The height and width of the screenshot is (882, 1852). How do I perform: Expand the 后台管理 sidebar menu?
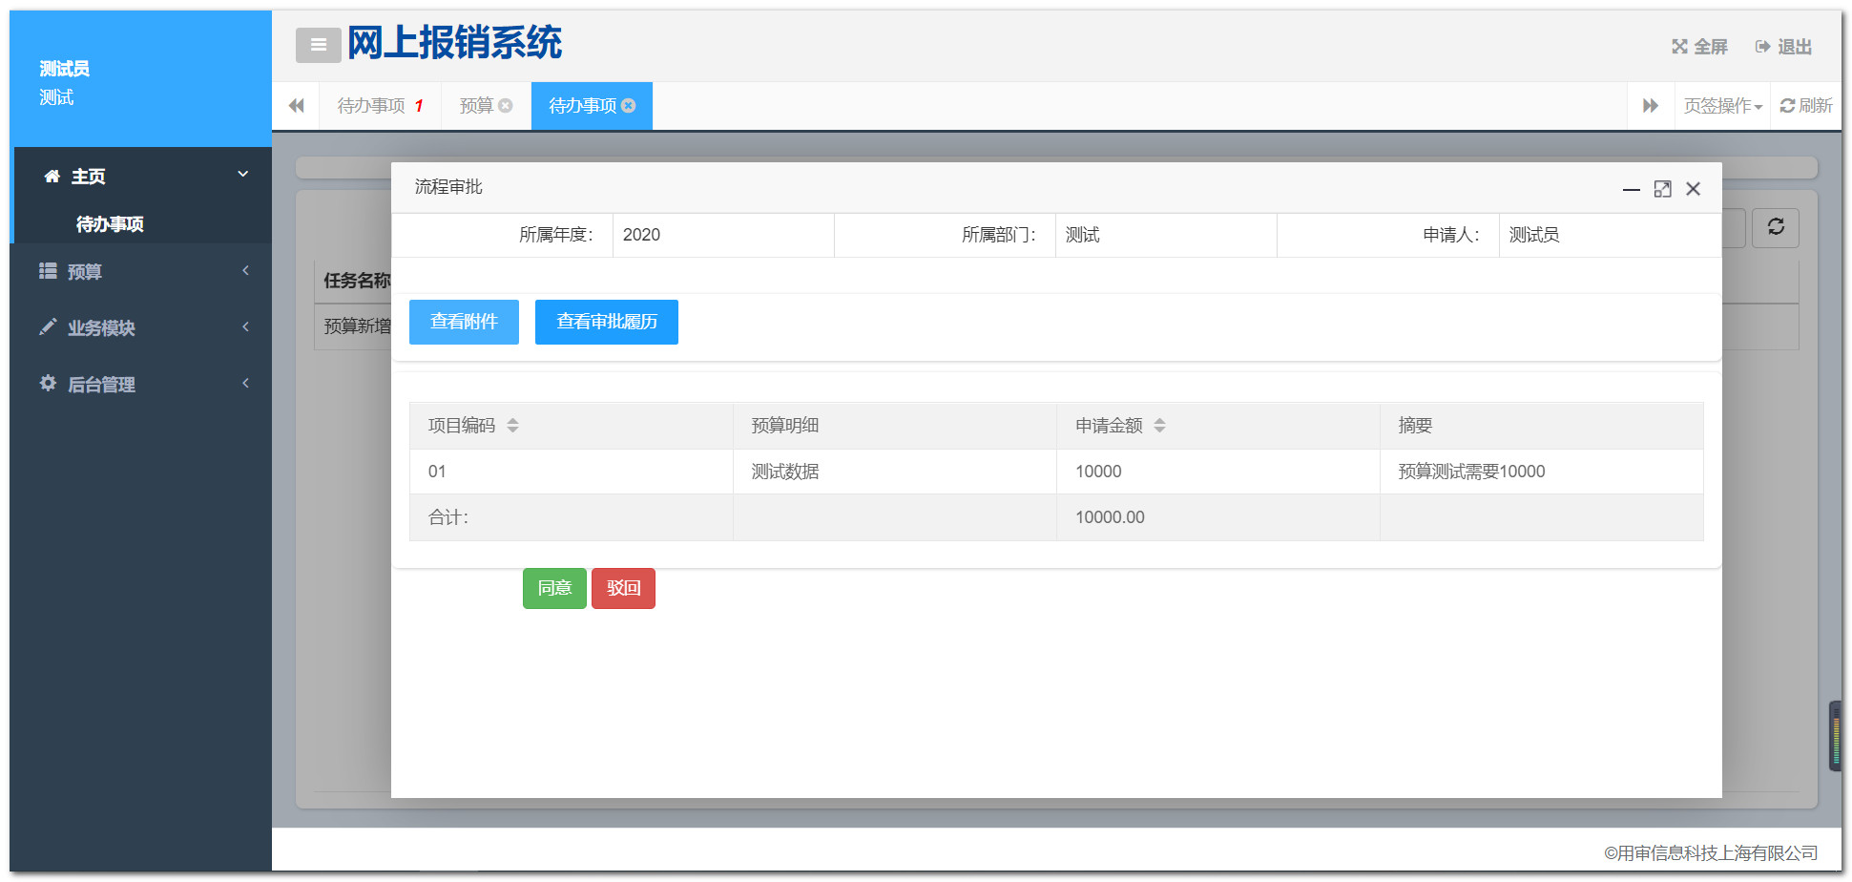click(x=141, y=385)
